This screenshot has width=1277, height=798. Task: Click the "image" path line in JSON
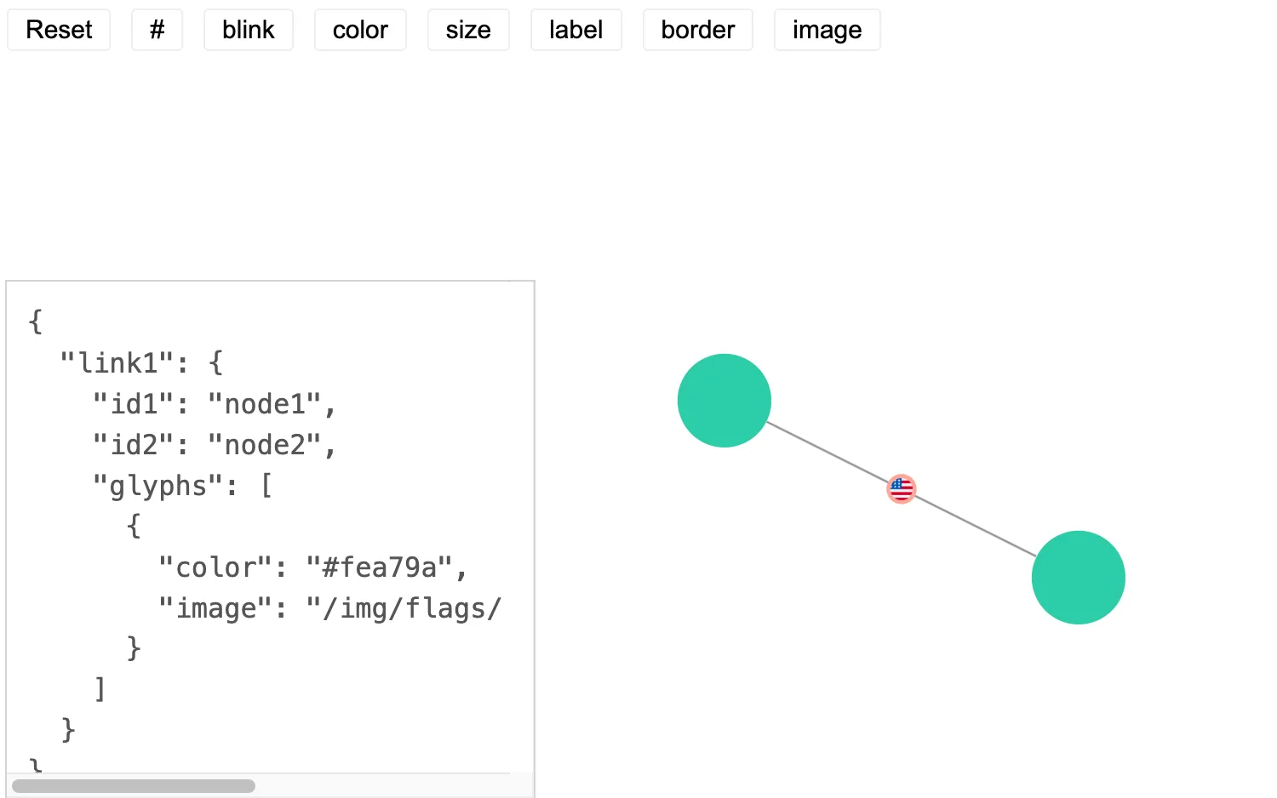point(330,608)
